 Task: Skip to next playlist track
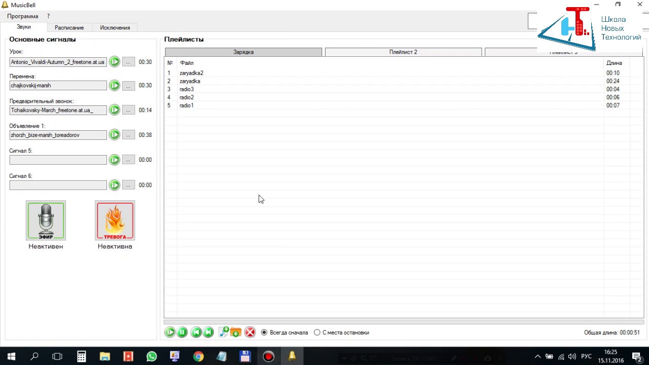click(x=208, y=333)
